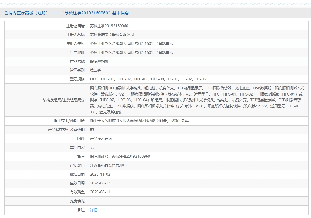311x218 pixels.
Task: Click product name 眼底照相机
Action: click(99, 61)
